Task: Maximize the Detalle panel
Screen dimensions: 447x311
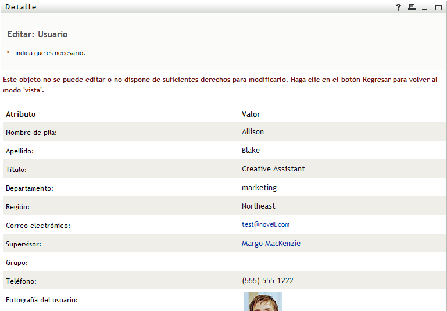Action: [x=438, y=8]
